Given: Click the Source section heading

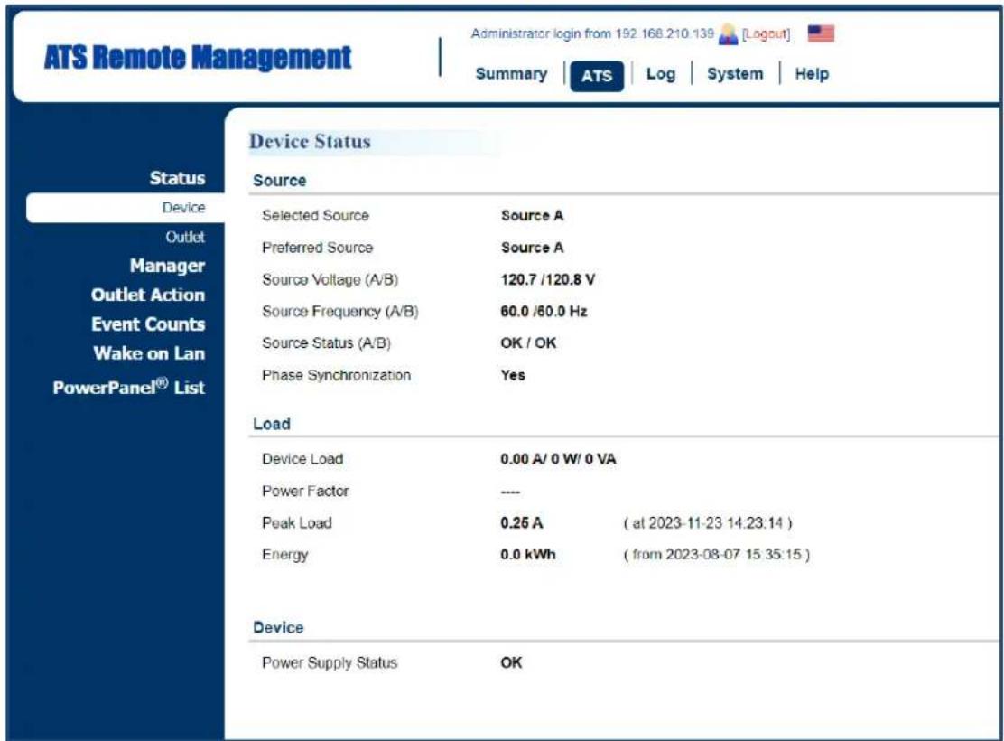Looking at the screenshot, I should click(279, 181).
